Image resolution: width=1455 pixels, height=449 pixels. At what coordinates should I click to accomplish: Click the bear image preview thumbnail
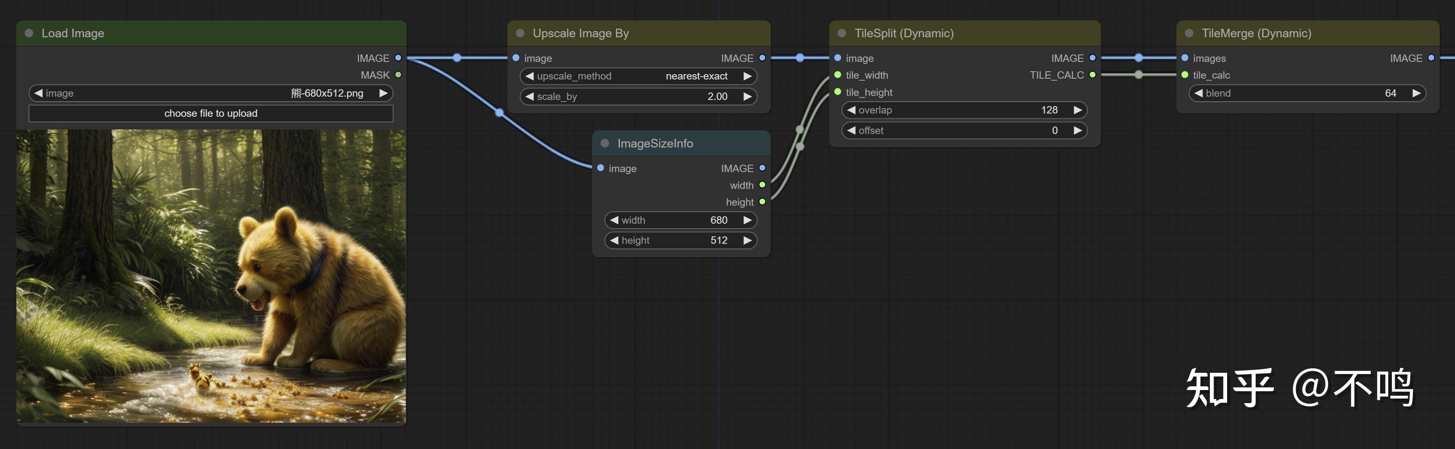pyautogui.click(x=211, y=276)
